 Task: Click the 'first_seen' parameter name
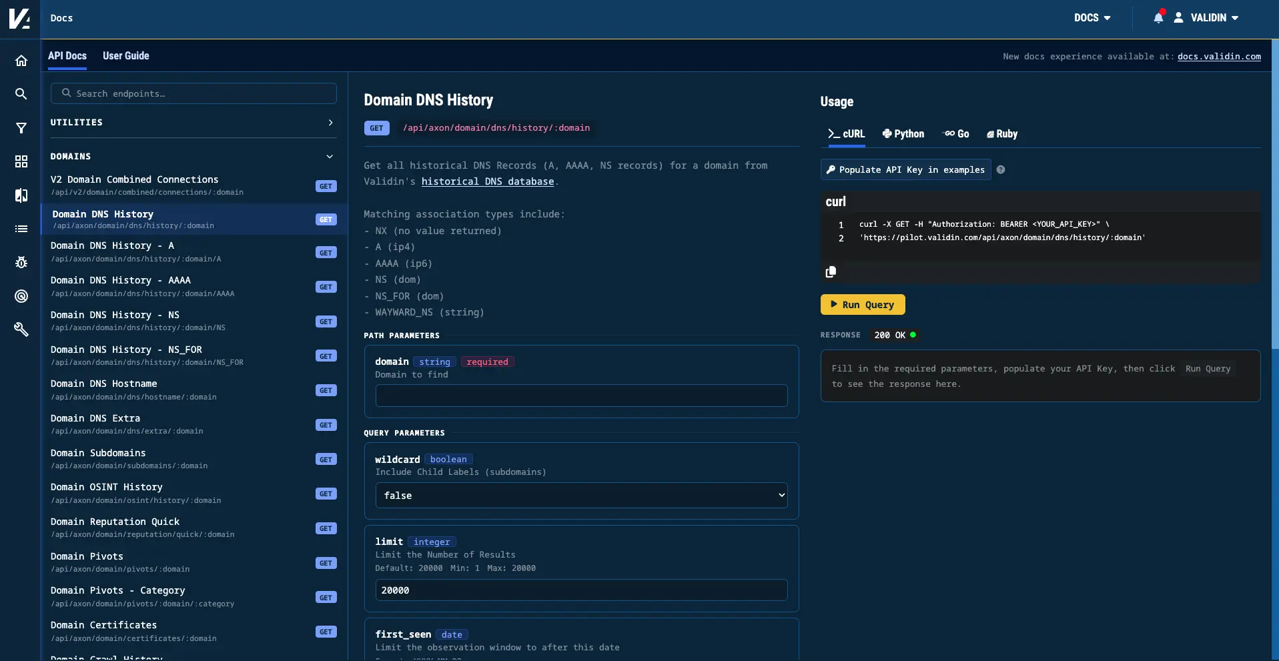click(403, 634)
